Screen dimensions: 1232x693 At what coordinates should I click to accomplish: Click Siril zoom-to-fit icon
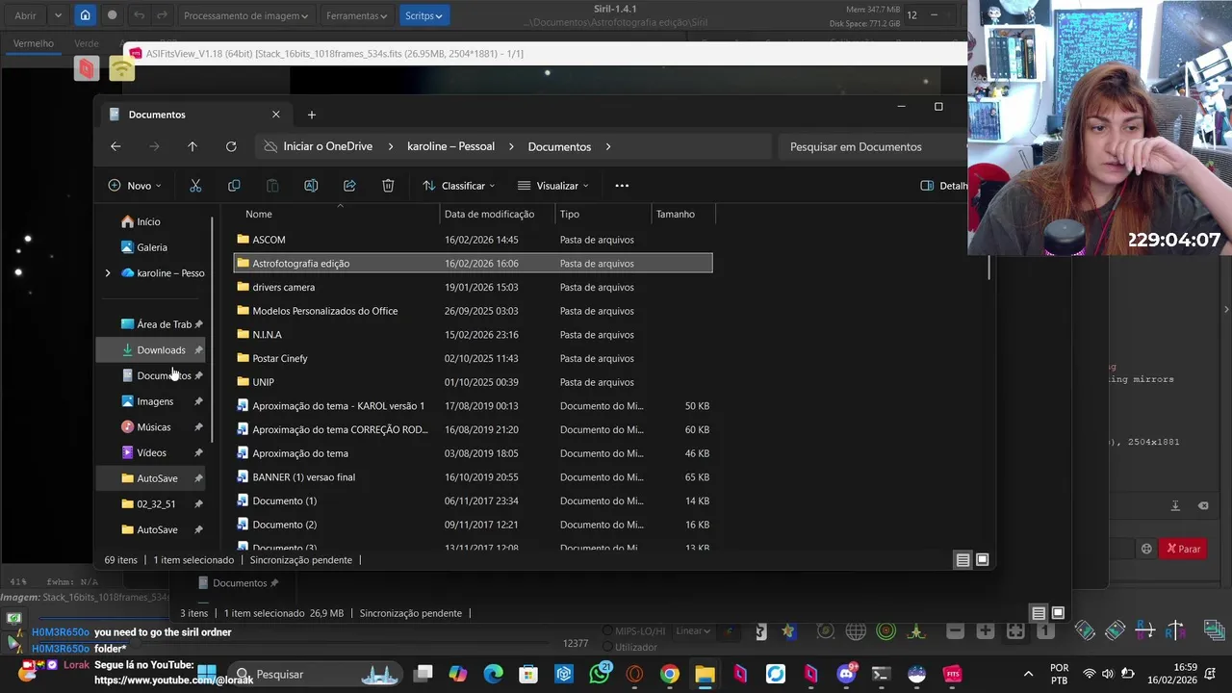pos(1015,631)
